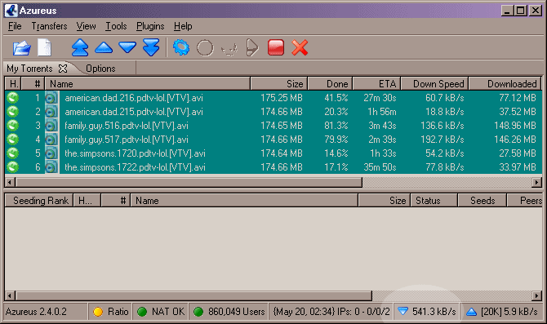Click health icon of family.guy.517 row
The height and width of the screenshot is (324, 547).
click(13, 140)
